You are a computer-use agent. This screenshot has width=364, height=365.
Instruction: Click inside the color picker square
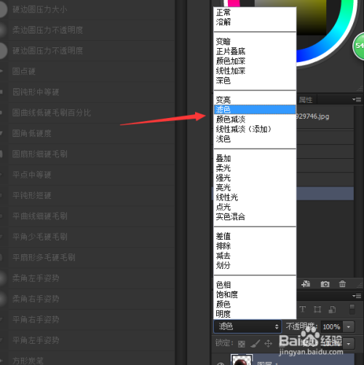coord(311,17)
